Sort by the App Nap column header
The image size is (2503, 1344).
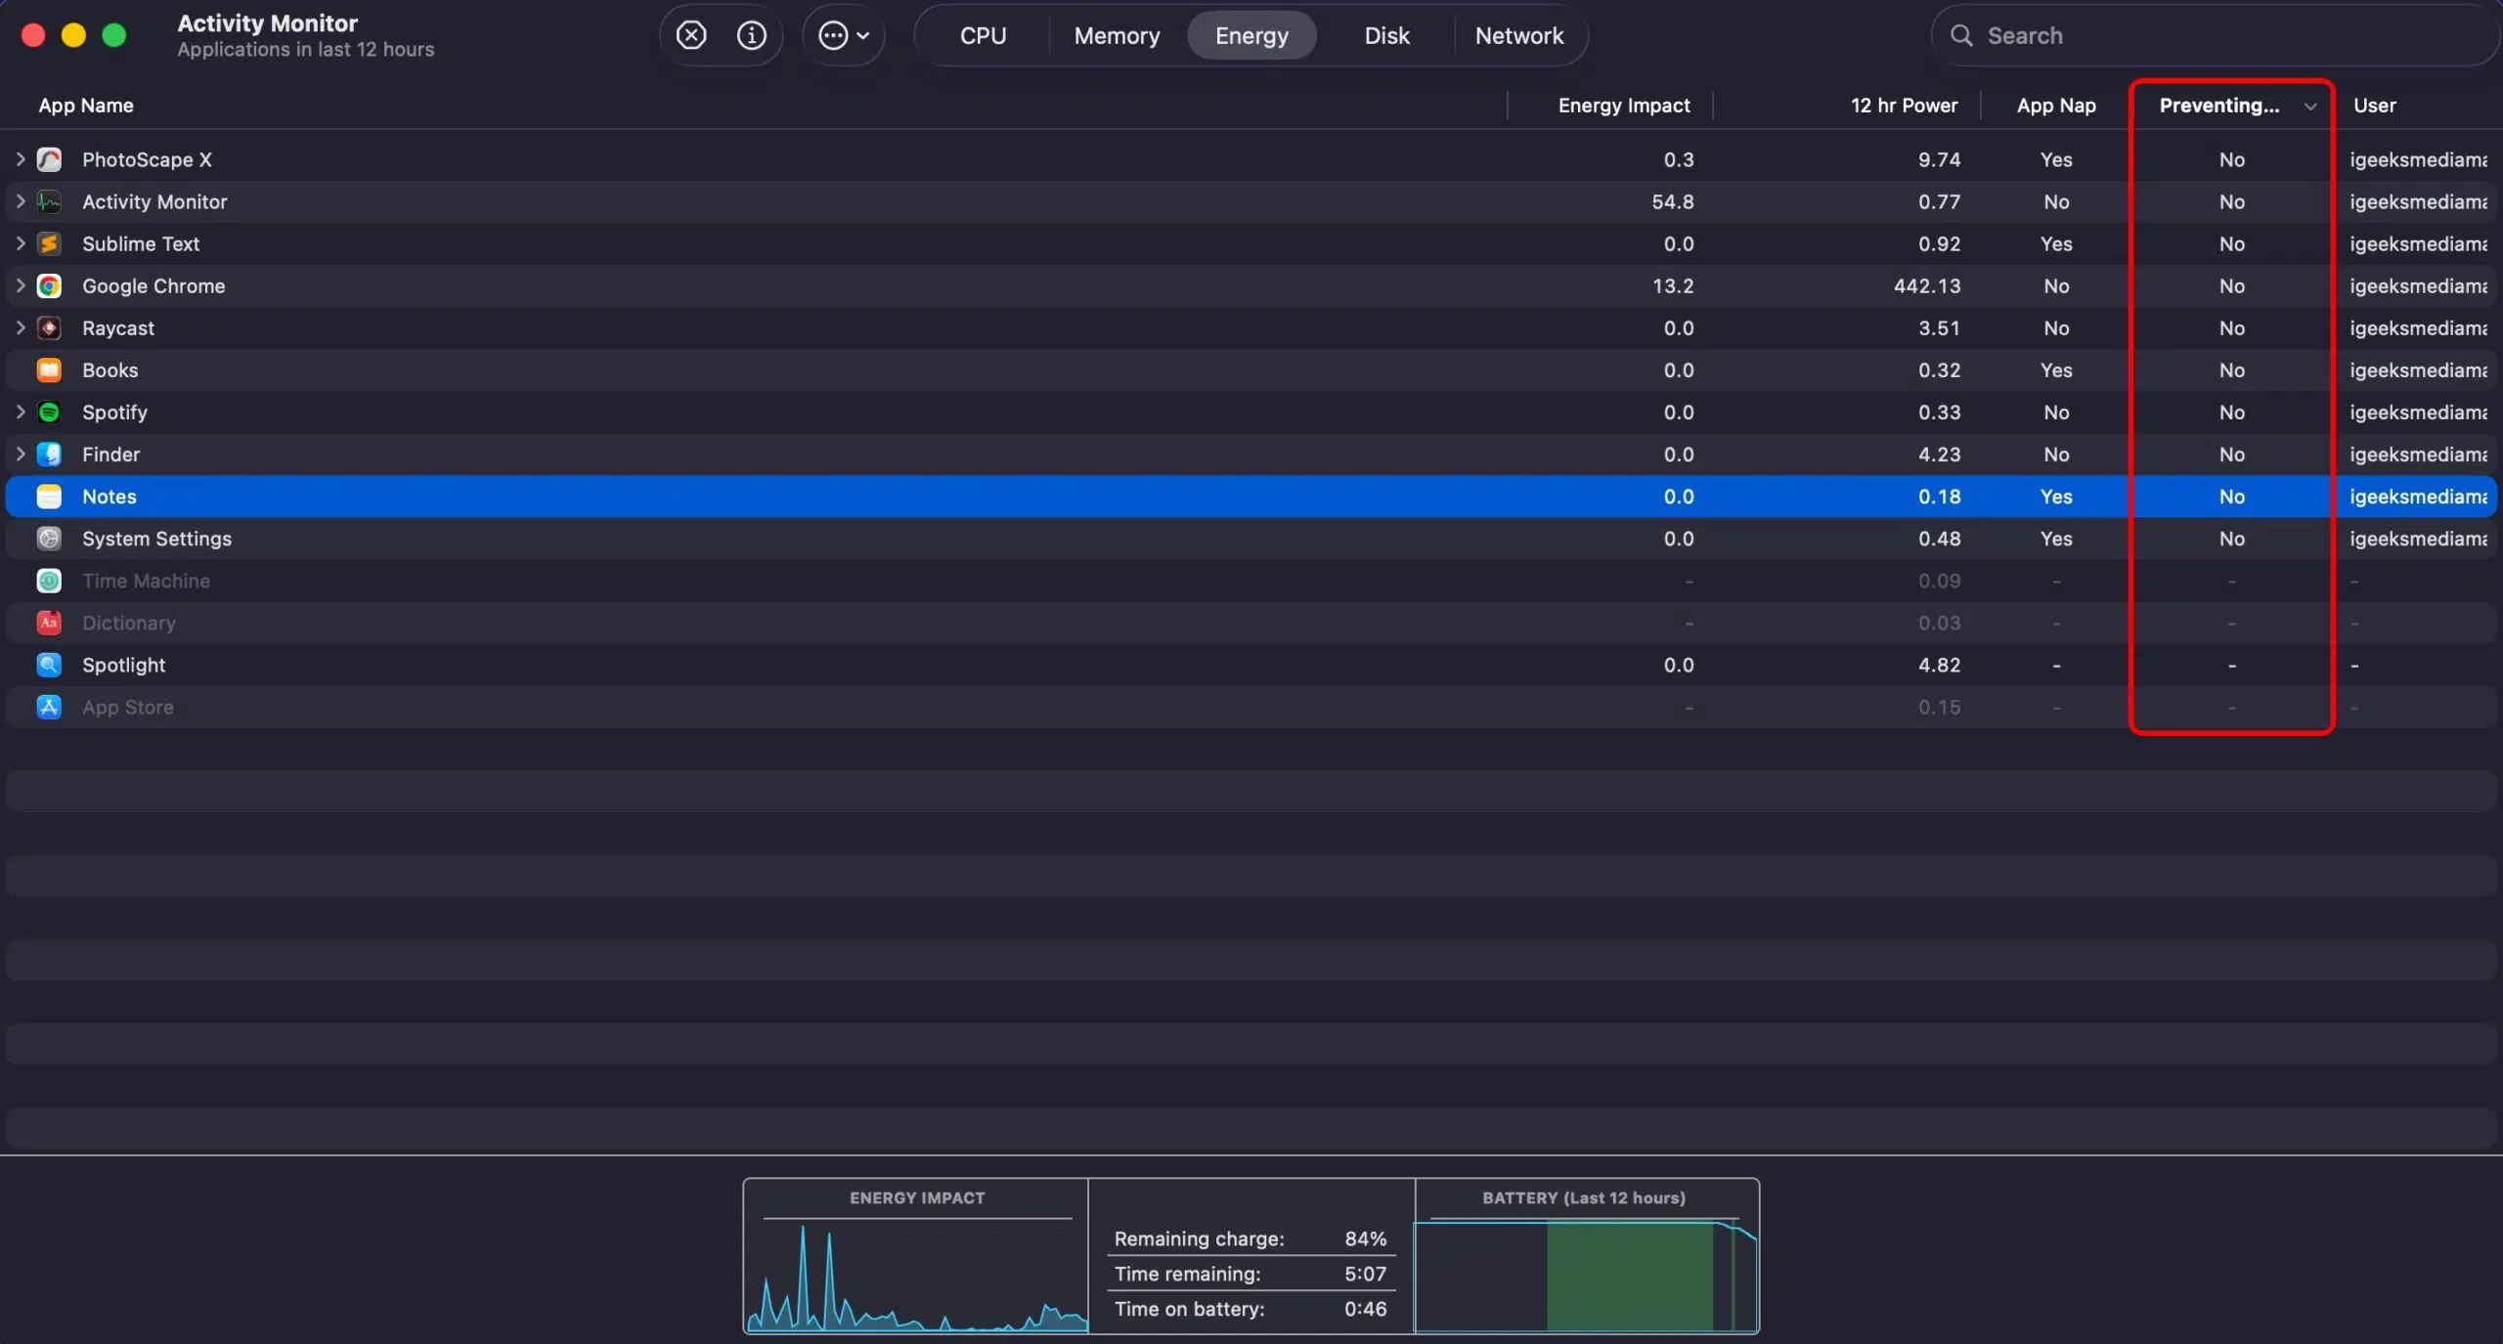[2056, 106]
